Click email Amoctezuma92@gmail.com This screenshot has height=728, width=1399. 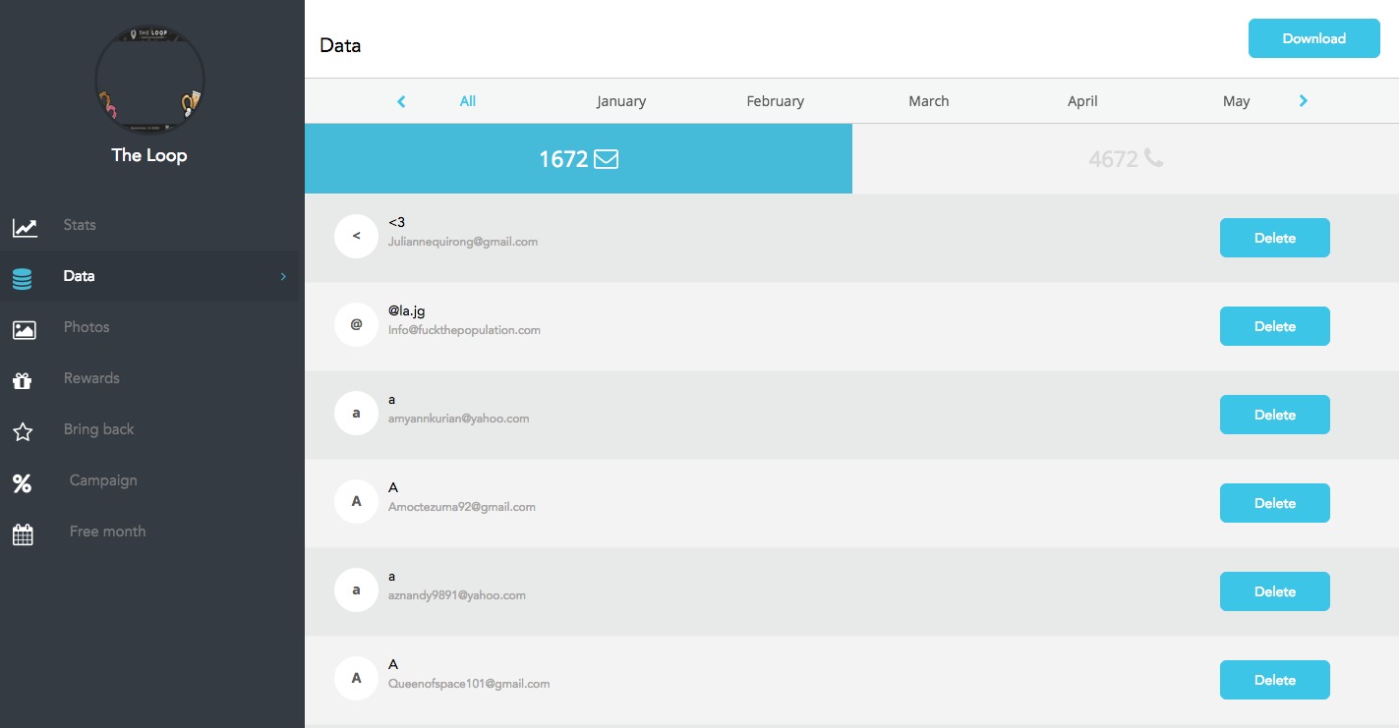[x=462, y=507]
